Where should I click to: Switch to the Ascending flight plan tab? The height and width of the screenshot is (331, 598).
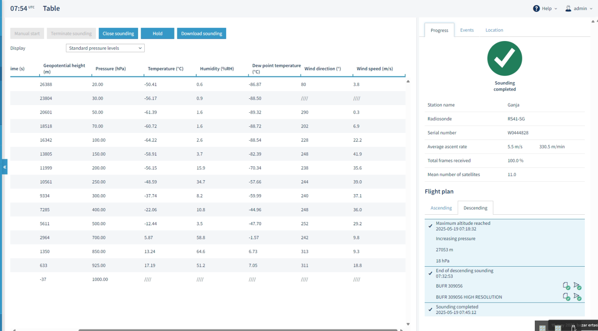(x=441, y=208)
